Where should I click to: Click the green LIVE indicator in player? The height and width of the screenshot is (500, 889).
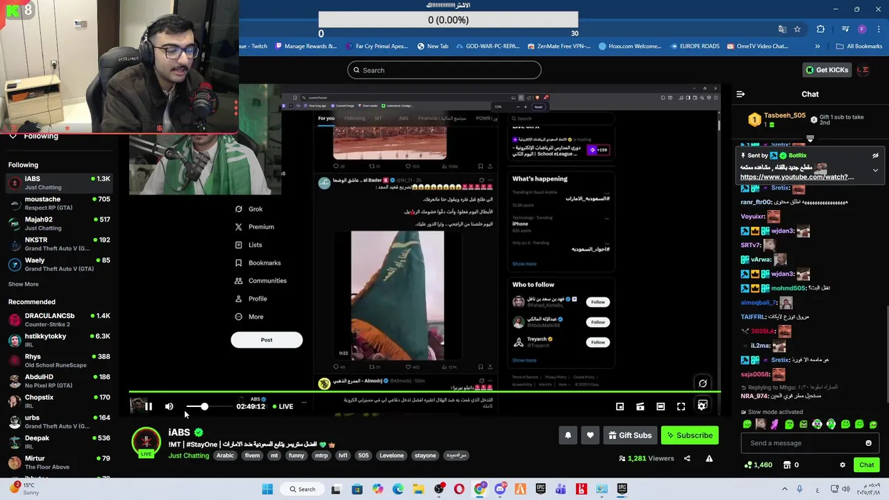283,406
